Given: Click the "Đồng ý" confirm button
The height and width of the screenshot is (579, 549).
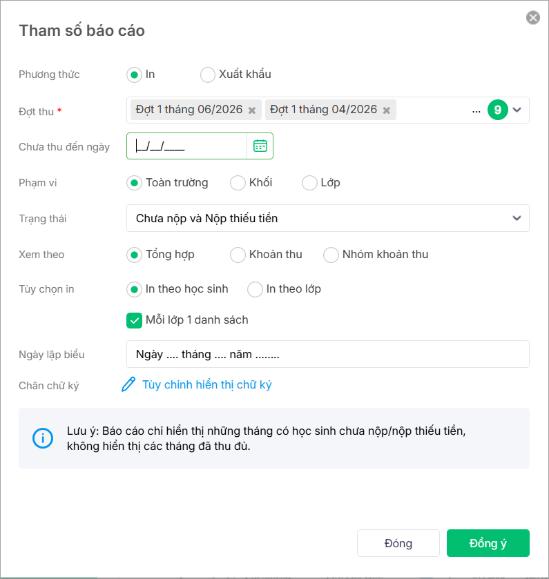Looking at the screenshot, I should pos(488,543).
